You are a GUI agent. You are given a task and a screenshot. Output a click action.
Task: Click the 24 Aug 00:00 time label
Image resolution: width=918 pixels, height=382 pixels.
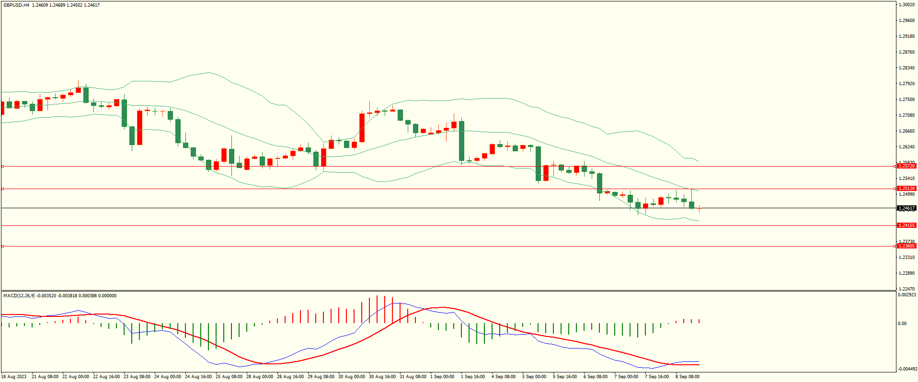tap(168, 377)
